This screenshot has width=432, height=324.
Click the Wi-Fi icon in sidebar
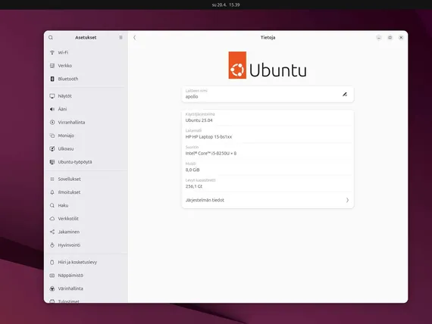52,52
